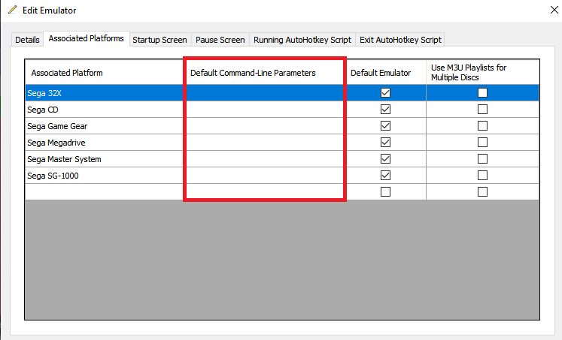The image size is (562, 340).
Task: Click the Edit Emulator pencil icon
Action: pyautogui.click(x=13, y=10)
